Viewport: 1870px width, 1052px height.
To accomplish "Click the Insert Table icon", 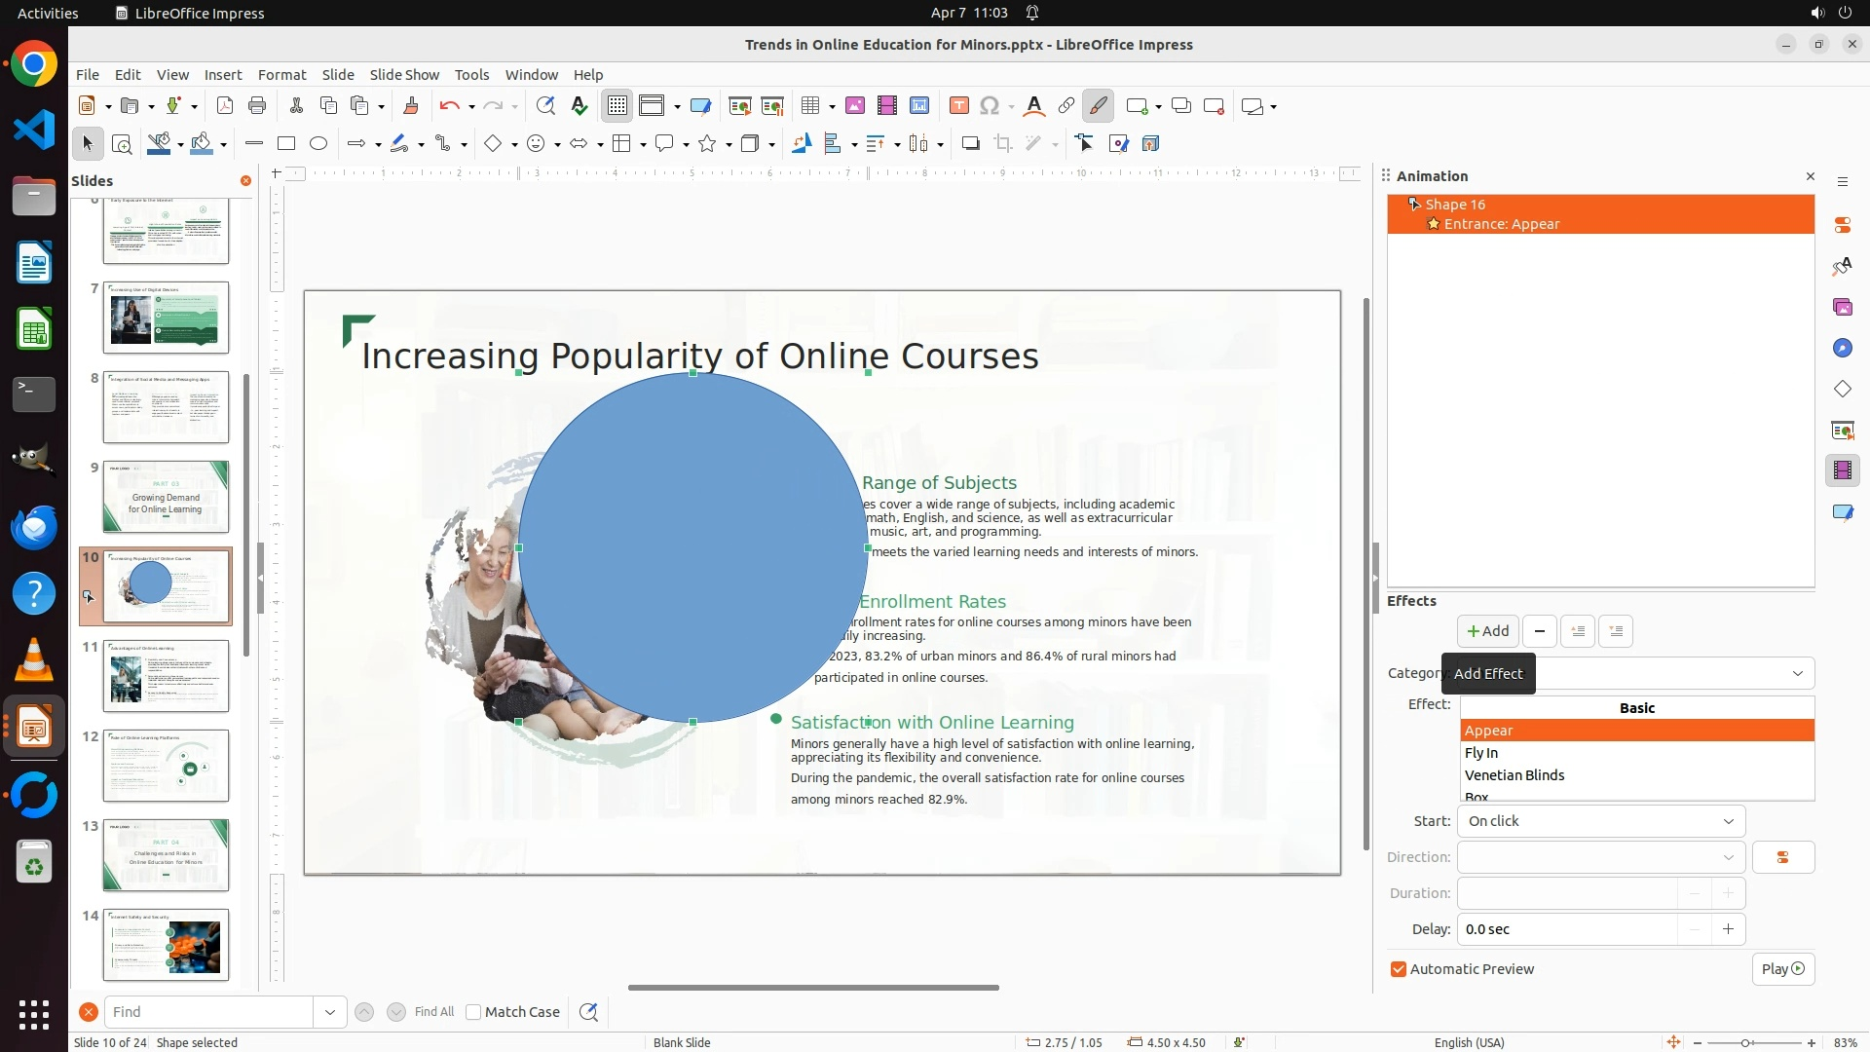I will click(x=809, y=106).
